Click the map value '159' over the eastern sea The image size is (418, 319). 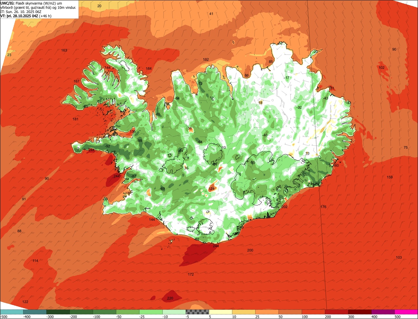click(x=390, y=177)
